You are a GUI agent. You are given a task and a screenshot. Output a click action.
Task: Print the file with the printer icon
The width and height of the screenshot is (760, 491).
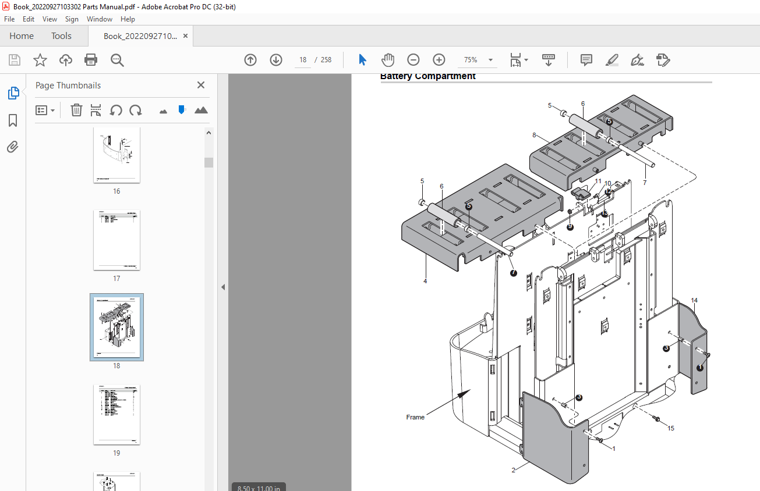coord(91,60)
